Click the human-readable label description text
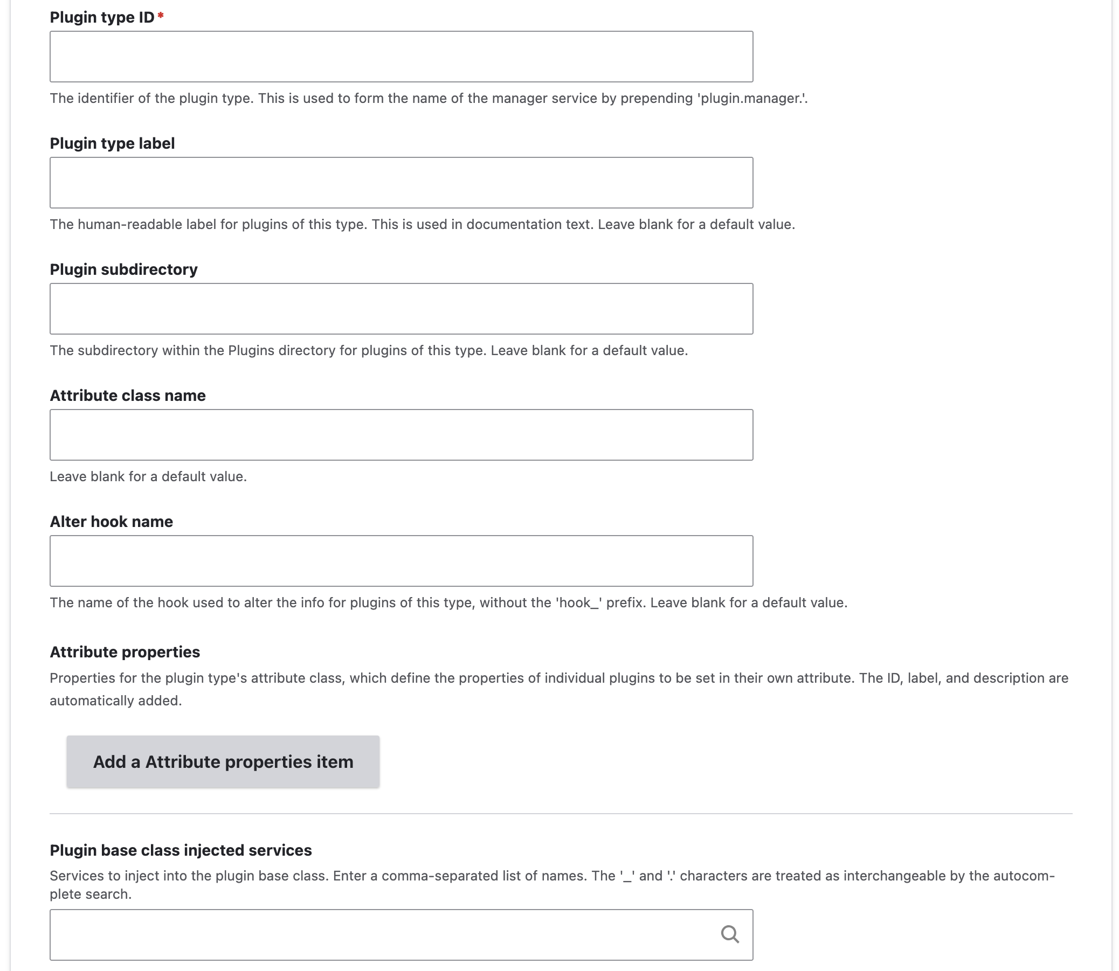Screen dimensions: 1119x971 (x=422, y=224)
